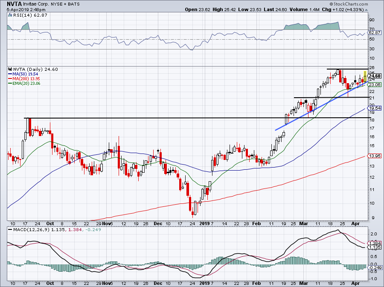Open the StockCharts.com copyright link

(x=349, y=4)
